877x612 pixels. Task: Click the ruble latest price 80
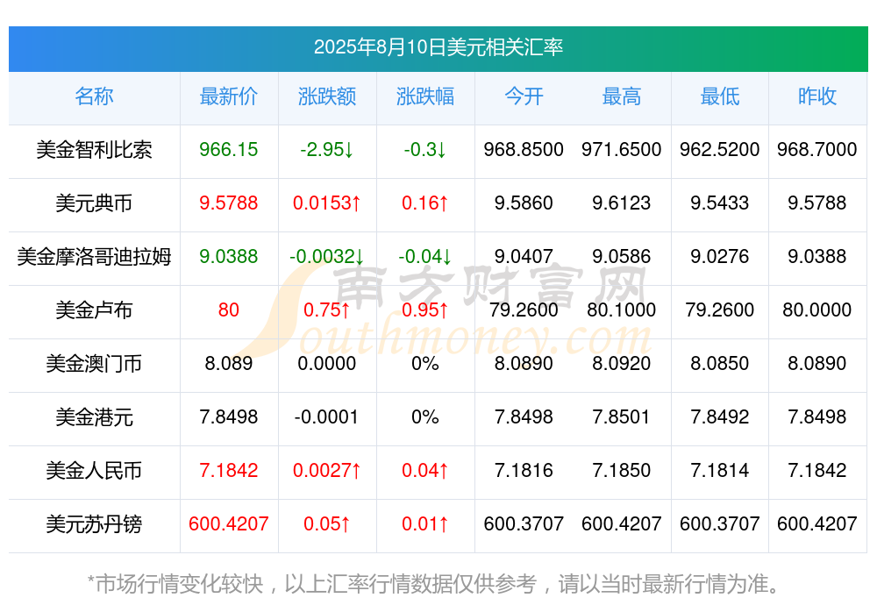pyautogui.click(x=229, y=310)
